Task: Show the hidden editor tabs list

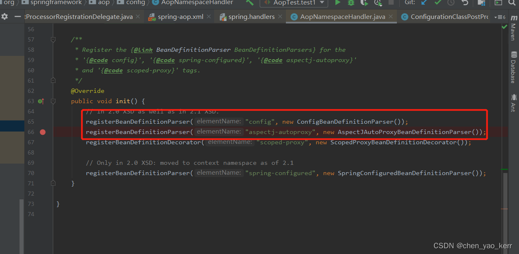Action: [500, 17]
